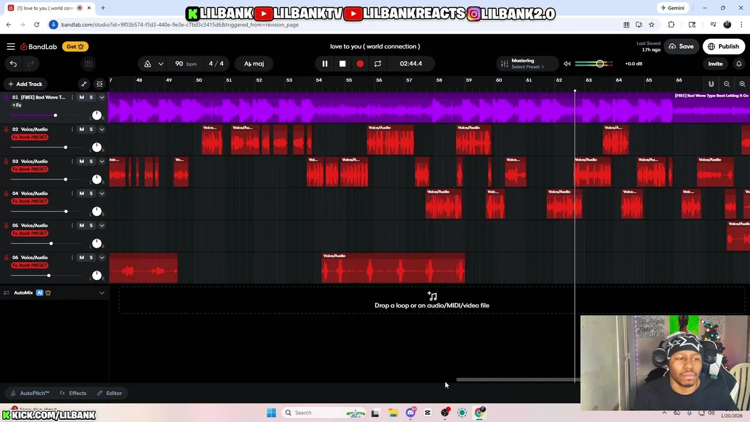This screenshot has width=750, height=422.
Task: Expand track 02 chevron
Action: point(101,129)
